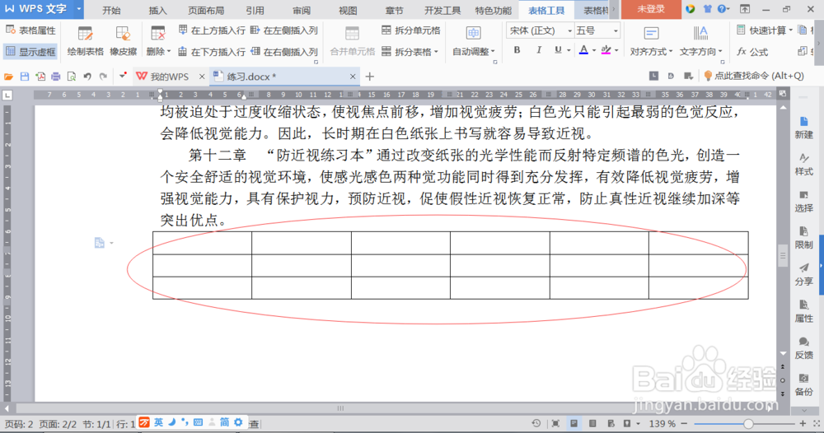Open the 引用 ribbon tab

[255, 11]
